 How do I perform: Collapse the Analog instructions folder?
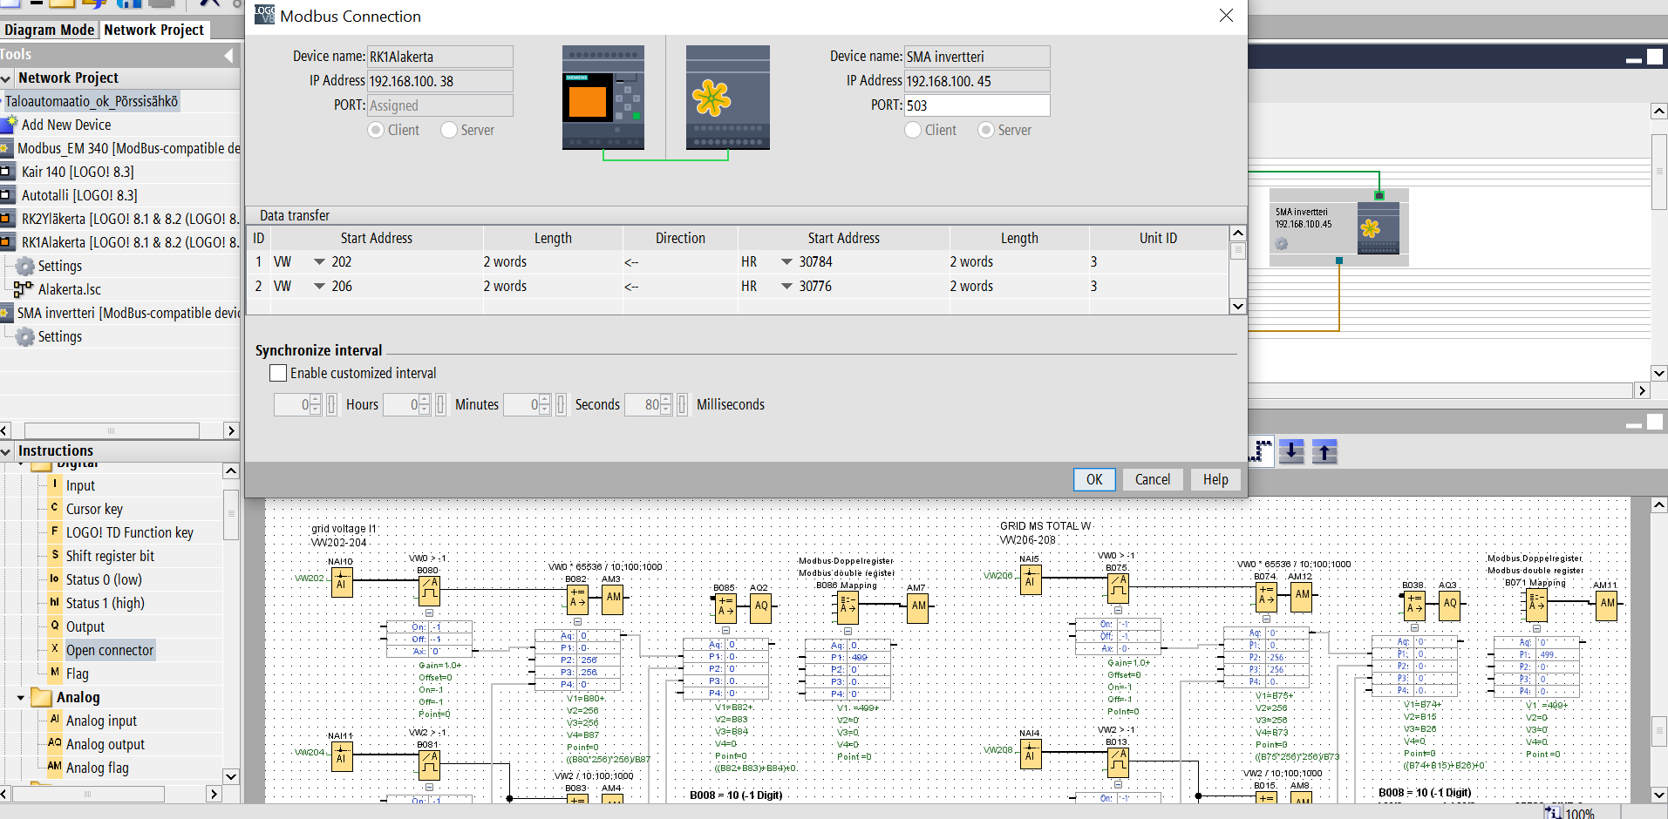click(21, 698)
